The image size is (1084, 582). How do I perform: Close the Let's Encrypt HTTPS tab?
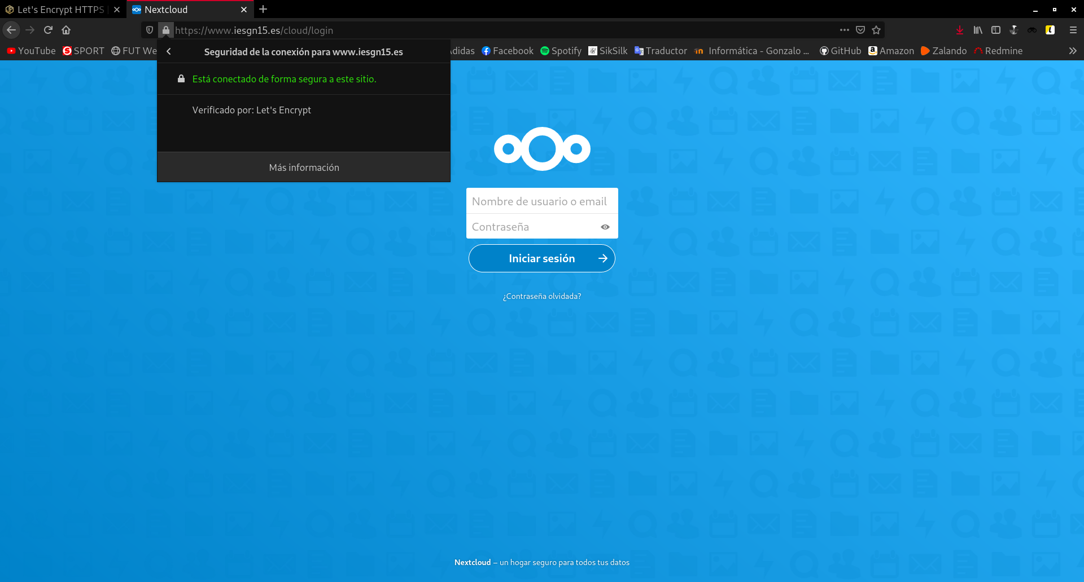click(x=117, y=10)
